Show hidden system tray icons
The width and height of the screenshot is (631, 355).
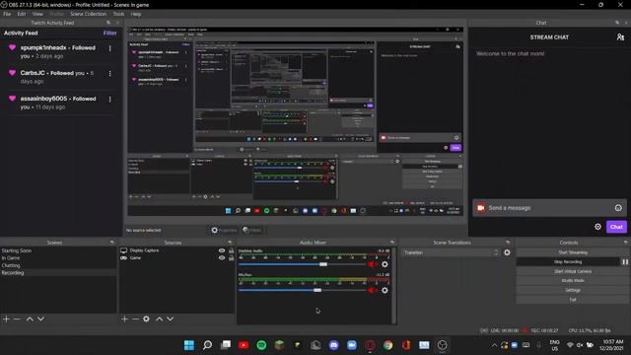(x=494, y=345)
